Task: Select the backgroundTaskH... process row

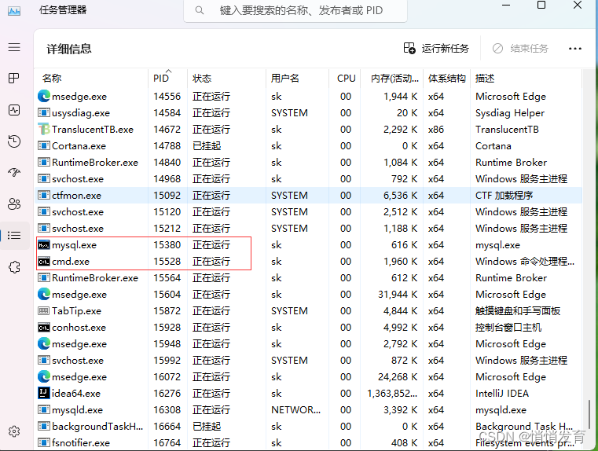Action: coord(309,426)
